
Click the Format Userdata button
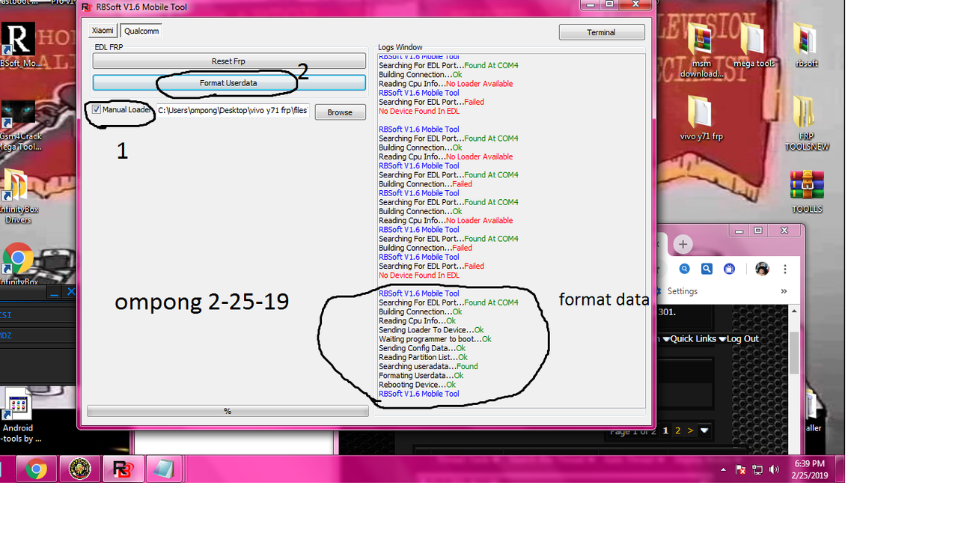(x=229, y=83)
